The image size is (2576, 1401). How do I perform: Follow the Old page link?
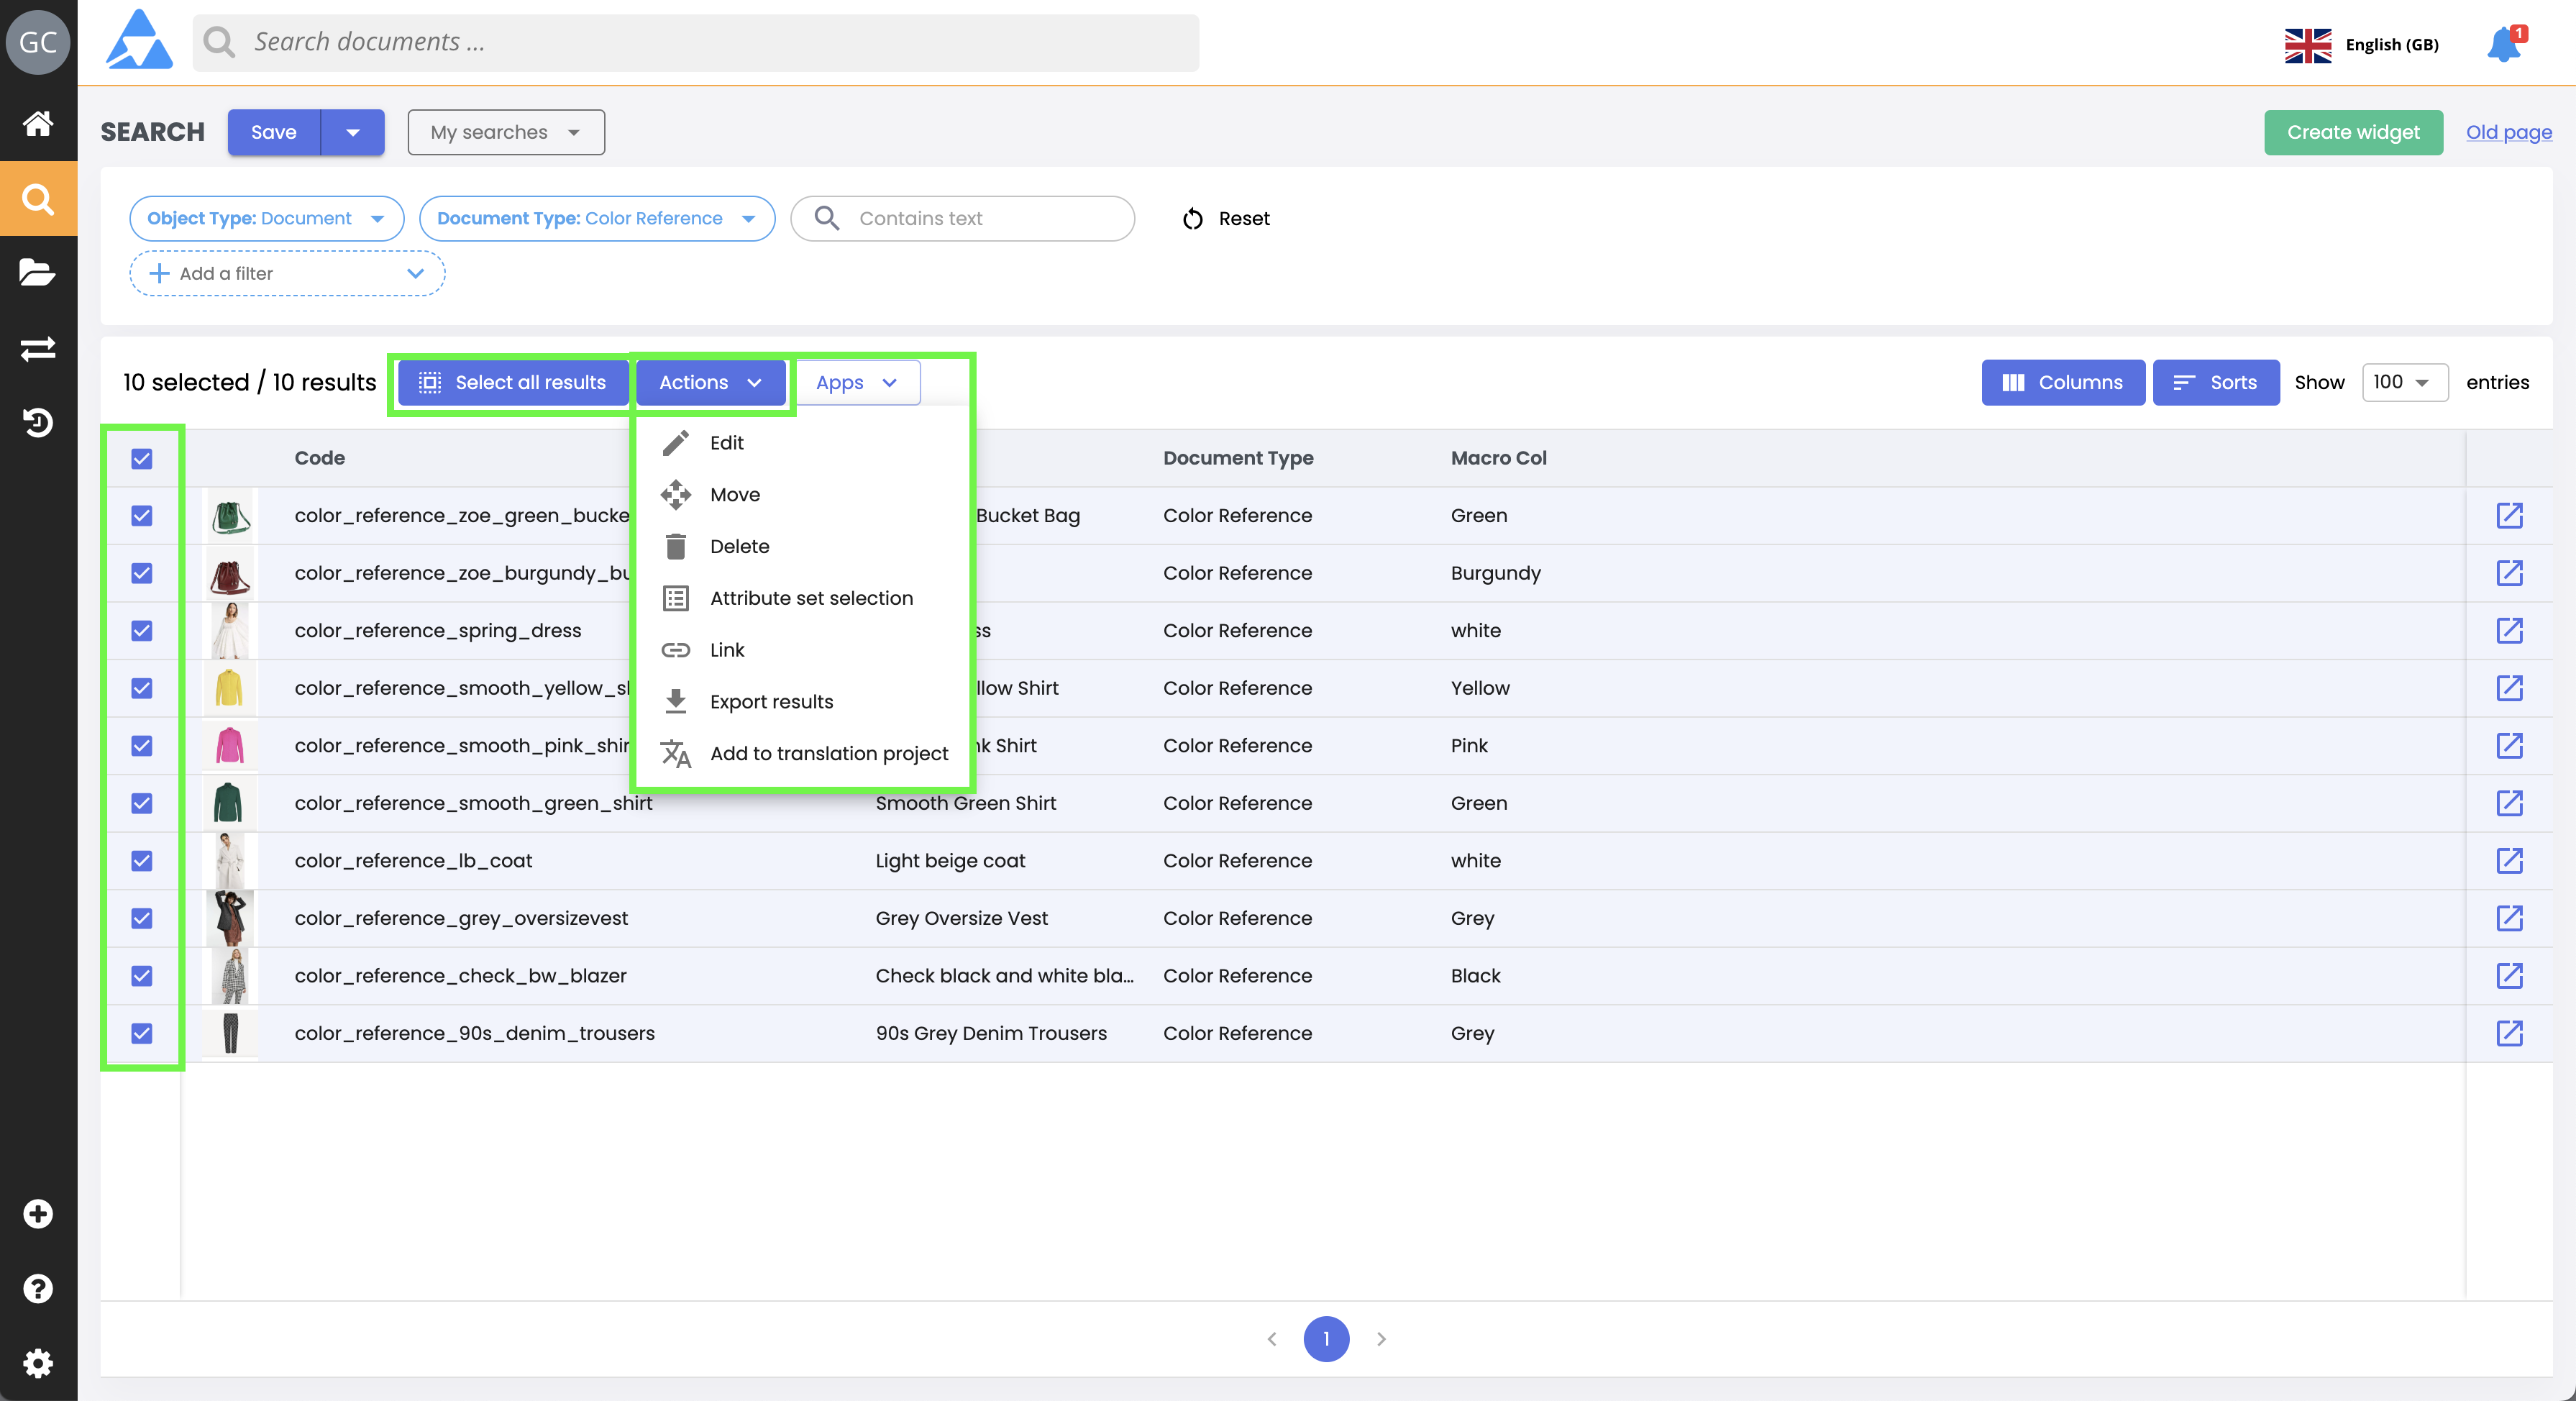[x=2508, y=132]
